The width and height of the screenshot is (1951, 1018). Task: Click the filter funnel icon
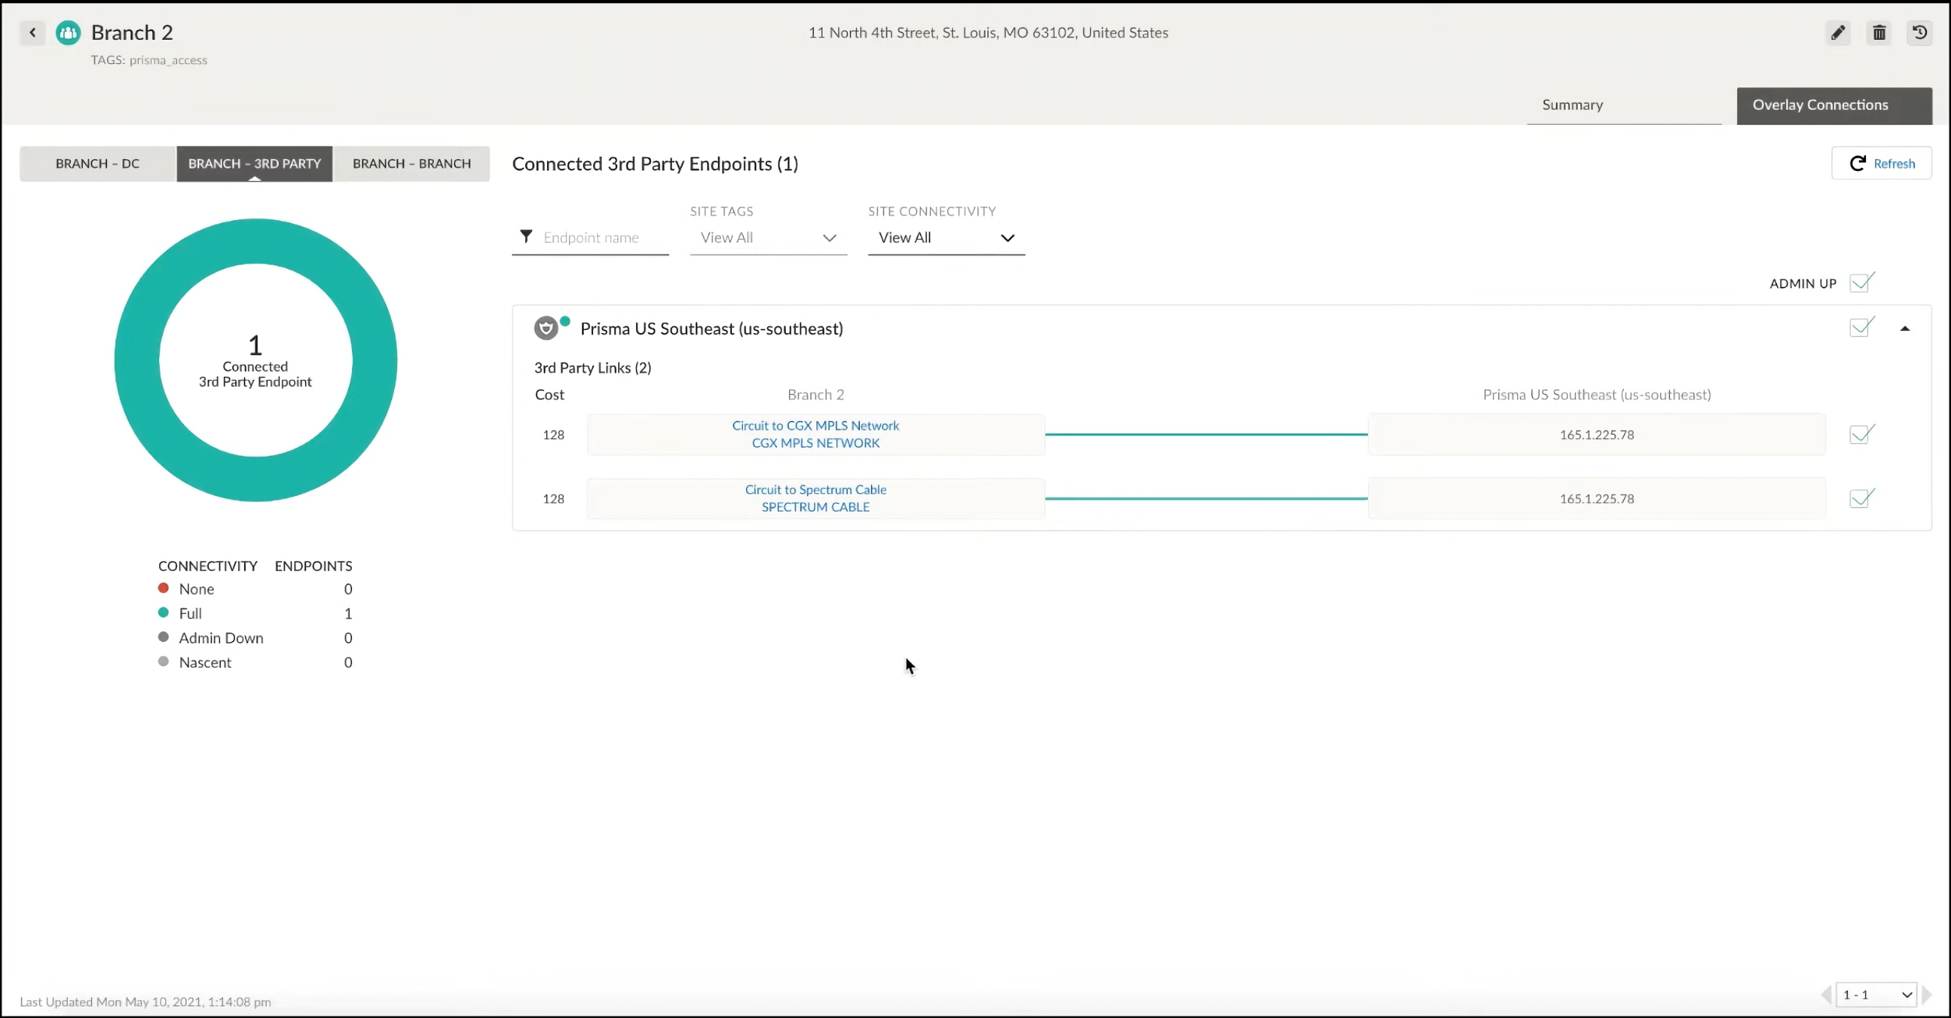[x=526, y=236]
